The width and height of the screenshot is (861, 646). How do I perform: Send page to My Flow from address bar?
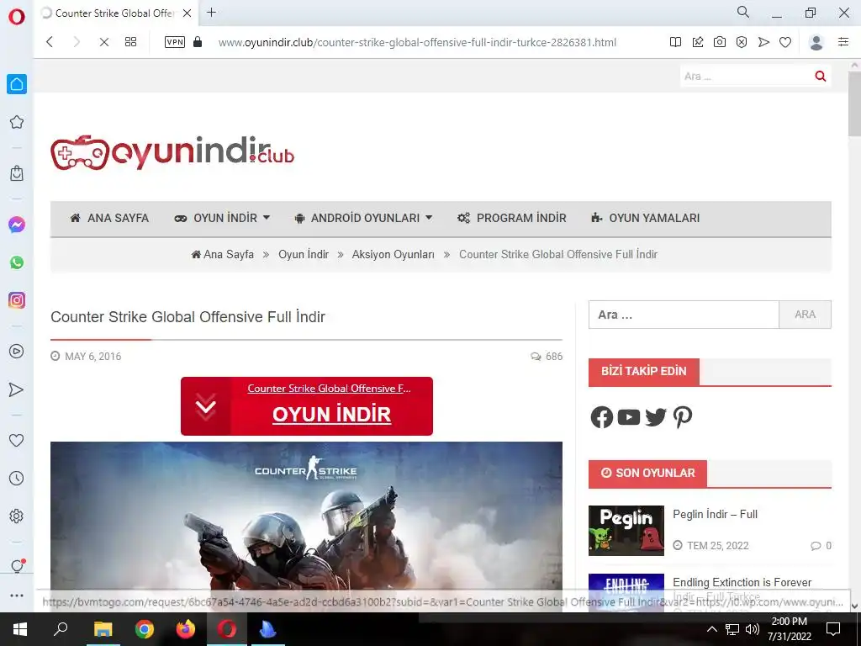763,42
